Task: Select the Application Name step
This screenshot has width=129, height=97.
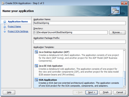Action: 18,21
